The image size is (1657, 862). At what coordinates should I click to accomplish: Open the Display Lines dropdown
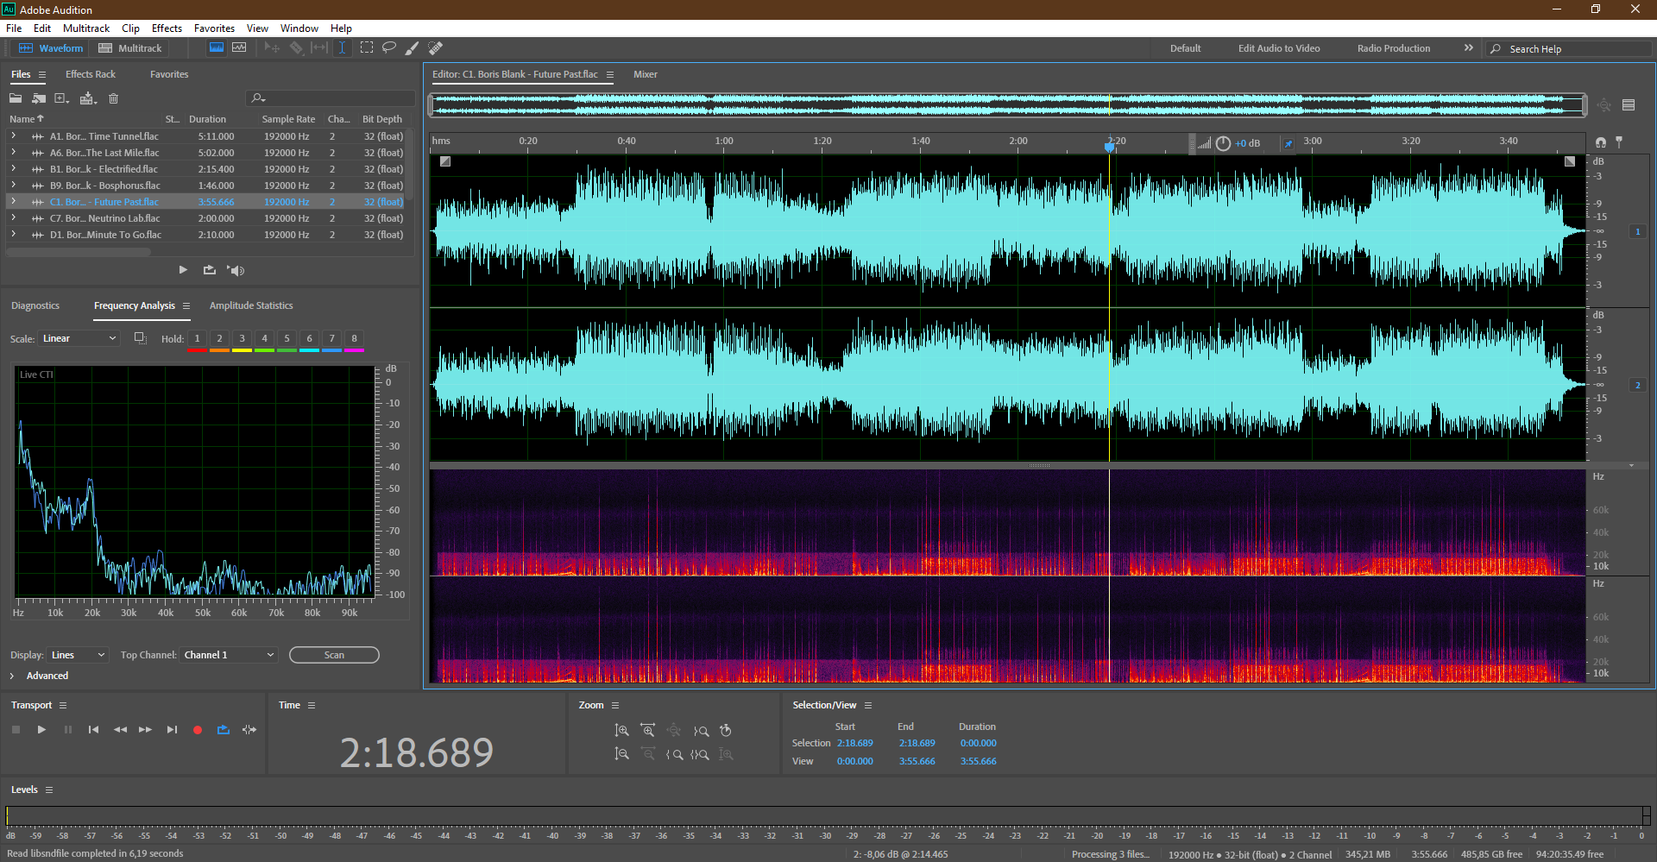[78, 655]
